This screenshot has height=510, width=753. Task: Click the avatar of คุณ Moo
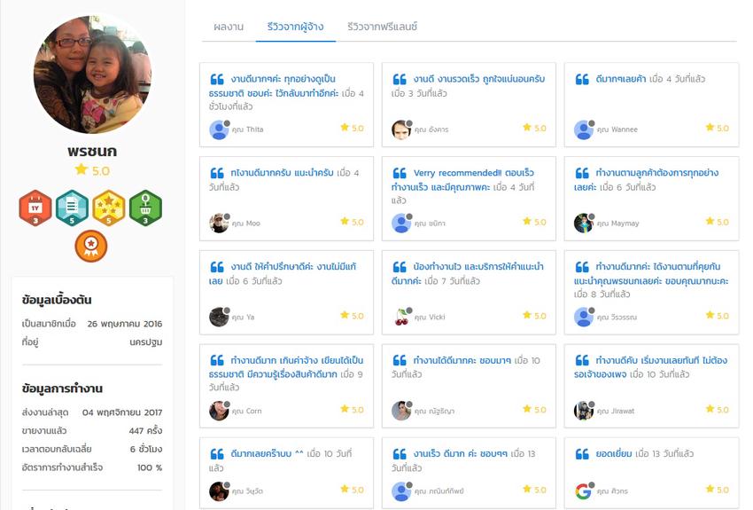tap(219, 224)
